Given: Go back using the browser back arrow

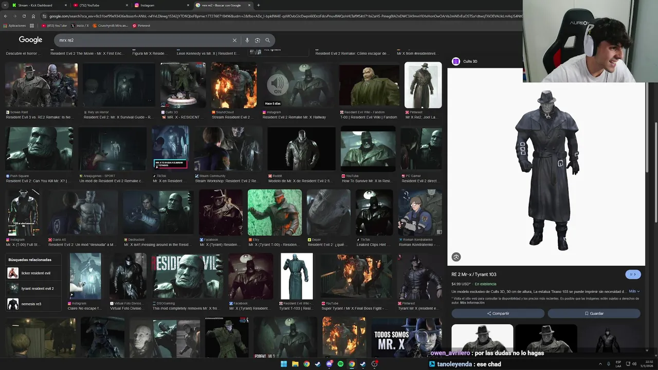Looking at the screenshot, I should coord(6,16).
